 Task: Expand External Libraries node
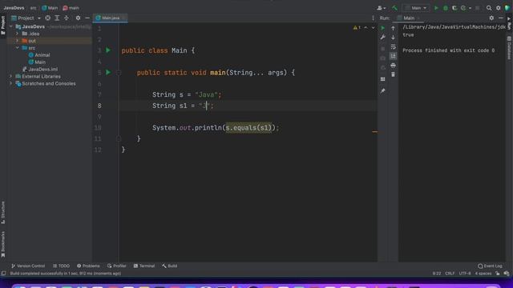pyautogui.click(x=10, y=76)
